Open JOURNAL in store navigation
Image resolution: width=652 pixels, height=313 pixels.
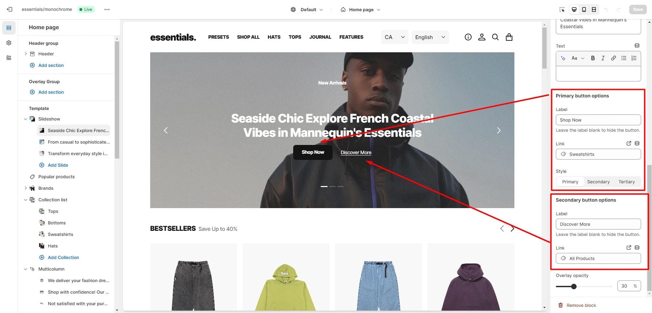pos(320,37)
